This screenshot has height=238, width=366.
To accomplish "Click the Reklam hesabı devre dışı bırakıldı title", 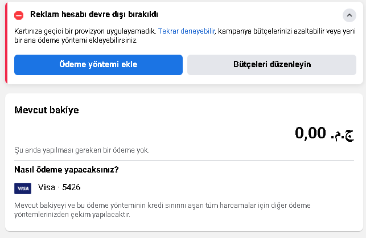I will click(94, 14).
